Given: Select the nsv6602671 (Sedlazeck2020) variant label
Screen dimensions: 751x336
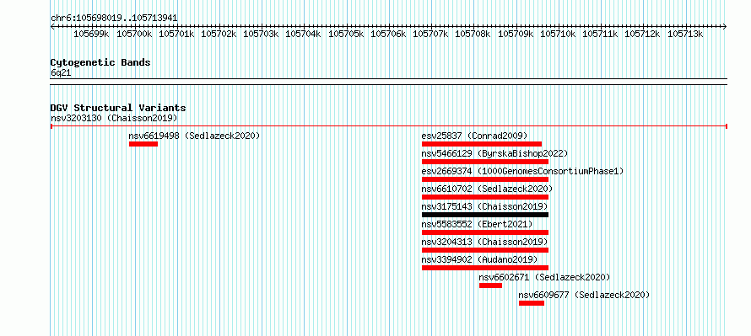Looking at the screenshot, I should click(x=544, y=277).
